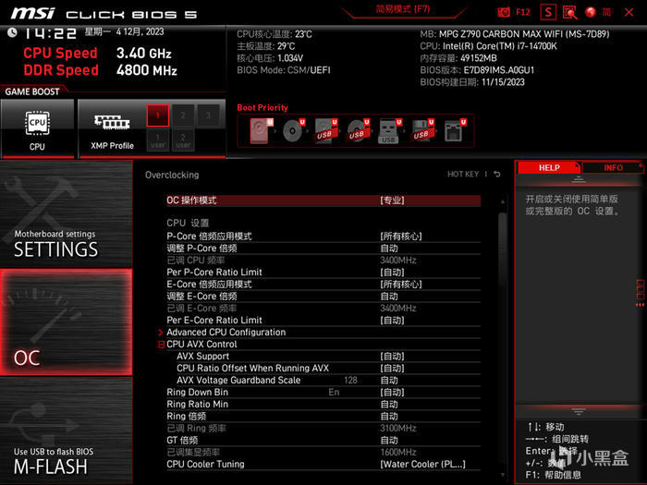Screen dimensions: 647x485
Task: Click the clock icon beside 14:22
Action: [x=12, y=32]
